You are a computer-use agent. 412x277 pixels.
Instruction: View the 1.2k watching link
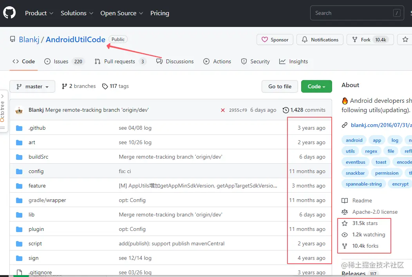click(363, 235)
